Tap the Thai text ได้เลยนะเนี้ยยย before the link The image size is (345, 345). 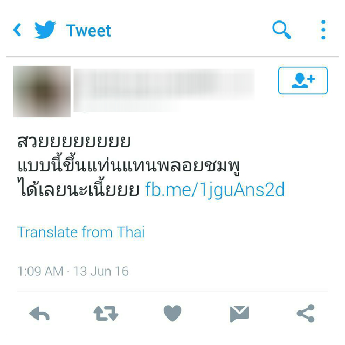pos(78,188)
